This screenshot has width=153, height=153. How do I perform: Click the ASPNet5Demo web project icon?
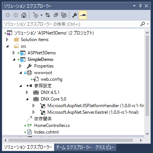coord(22,53)
